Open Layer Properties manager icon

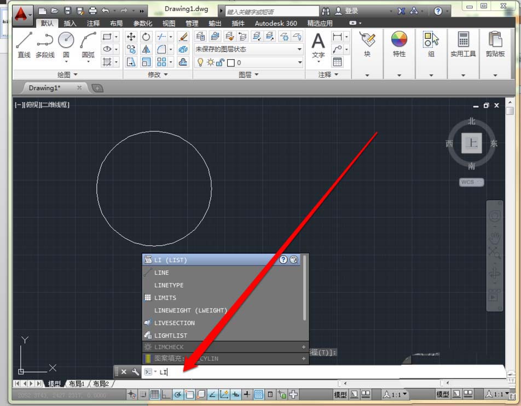coord(200,36)
